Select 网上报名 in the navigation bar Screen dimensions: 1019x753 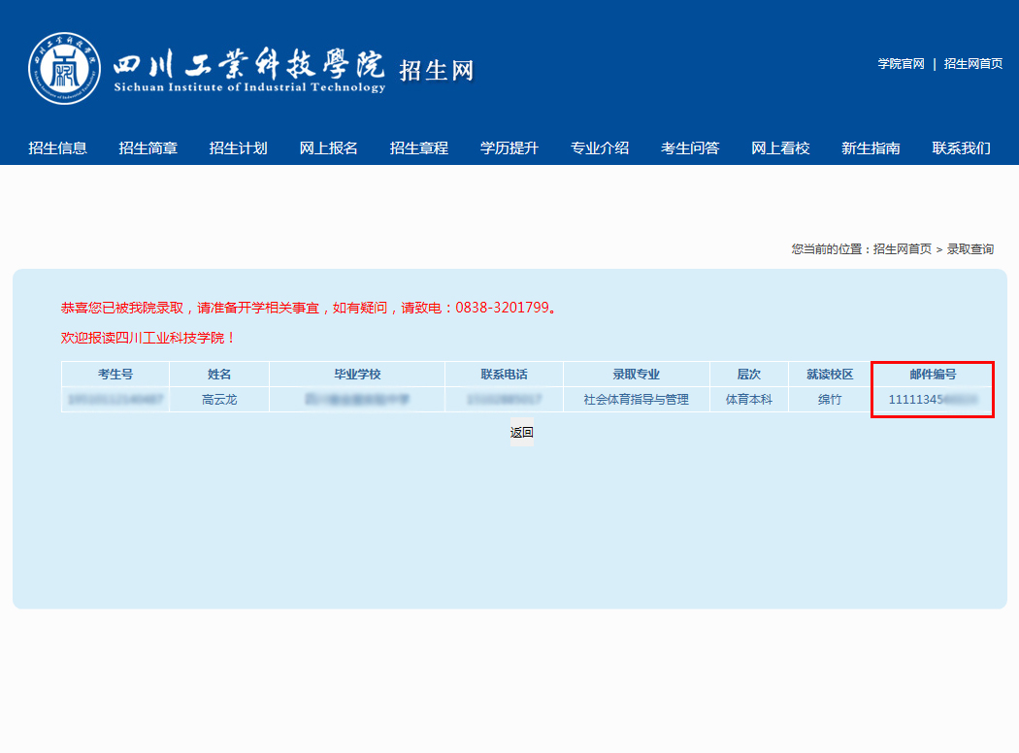point(329,148)
